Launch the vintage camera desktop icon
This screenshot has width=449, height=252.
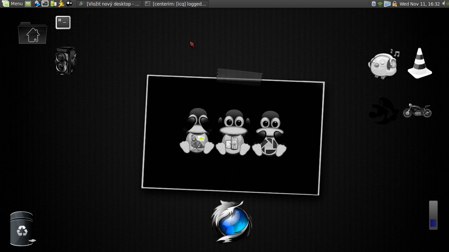pos(65,61)
